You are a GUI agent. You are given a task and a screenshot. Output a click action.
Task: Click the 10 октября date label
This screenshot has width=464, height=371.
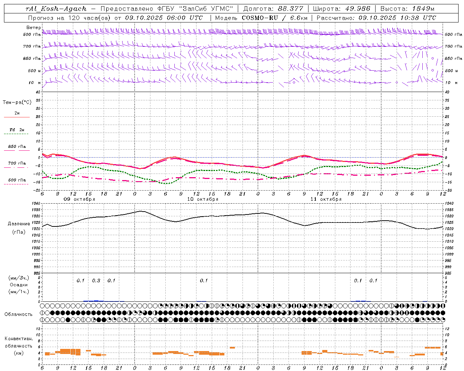point(203,199)
